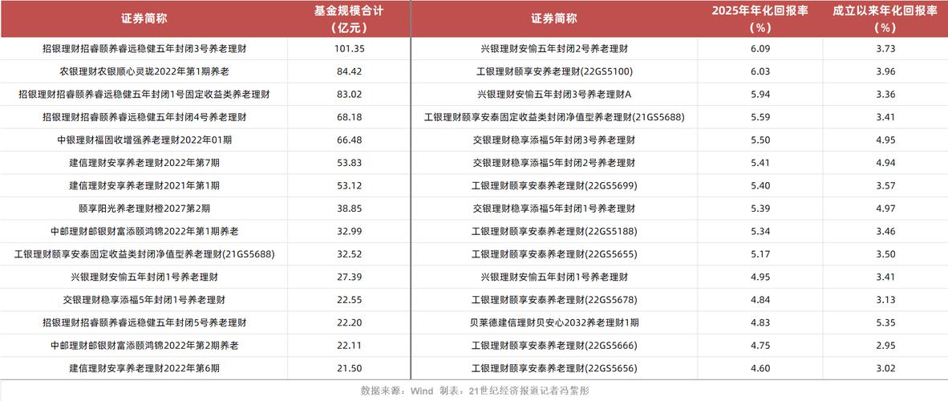Select 工银理财颐享安泰养老理财(22GS5656)
Viewport: 948px width, 401px height.
click(554, 368)
